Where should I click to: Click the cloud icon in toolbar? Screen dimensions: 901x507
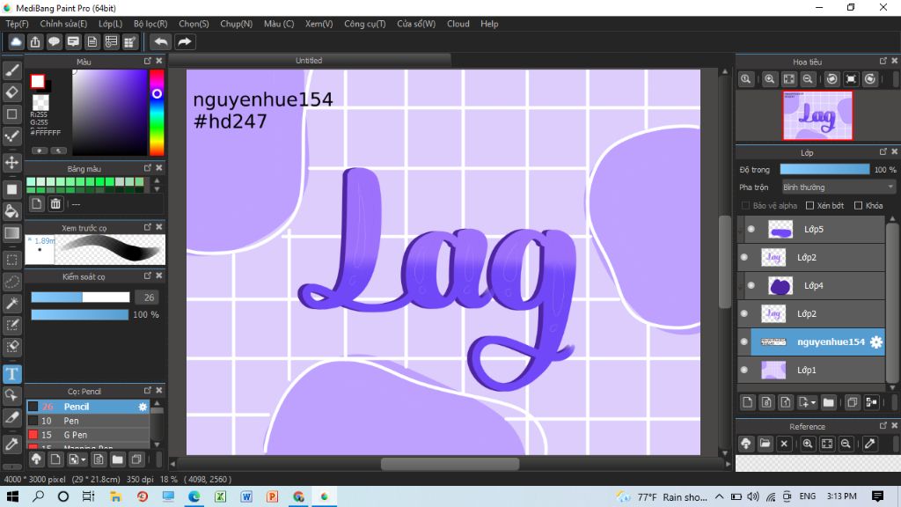[16, 42]
